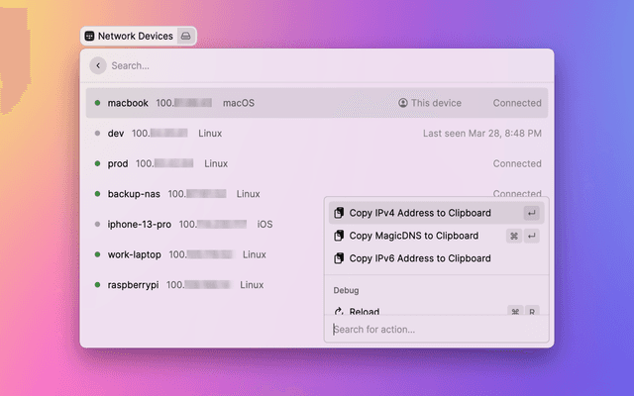Run the Reload debug action
This screenshot has width=634, height=396.
[365, 311]
